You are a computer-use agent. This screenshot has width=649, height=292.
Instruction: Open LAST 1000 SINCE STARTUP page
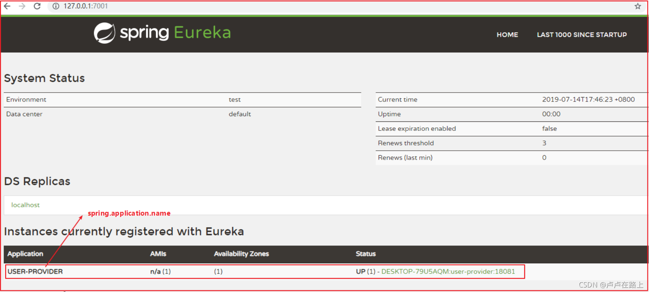[582, 34]
